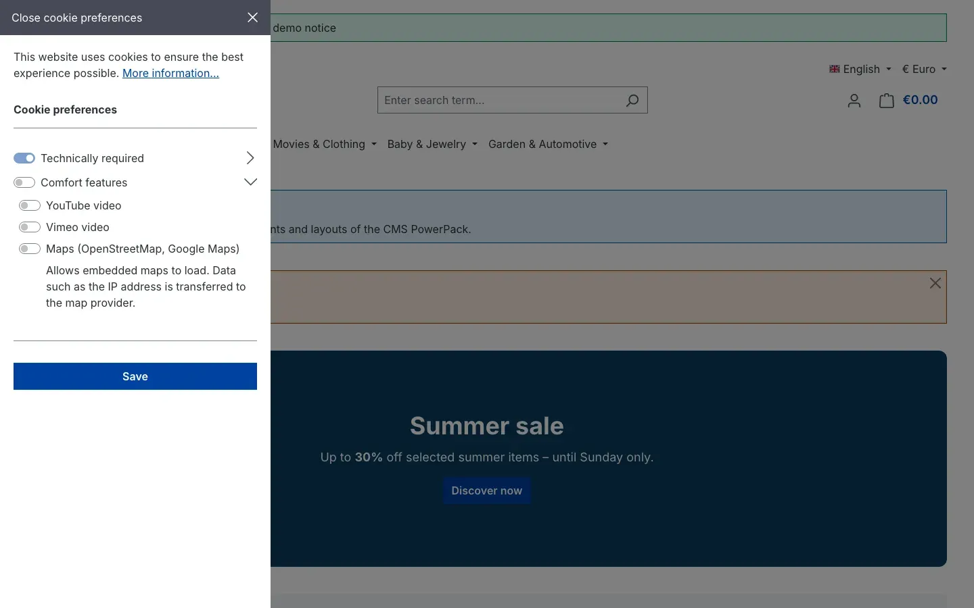
Task: Save the cookie preferences
Action: coord(135,376)
